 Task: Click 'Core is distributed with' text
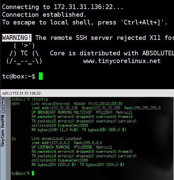click(x=94, y=53)
